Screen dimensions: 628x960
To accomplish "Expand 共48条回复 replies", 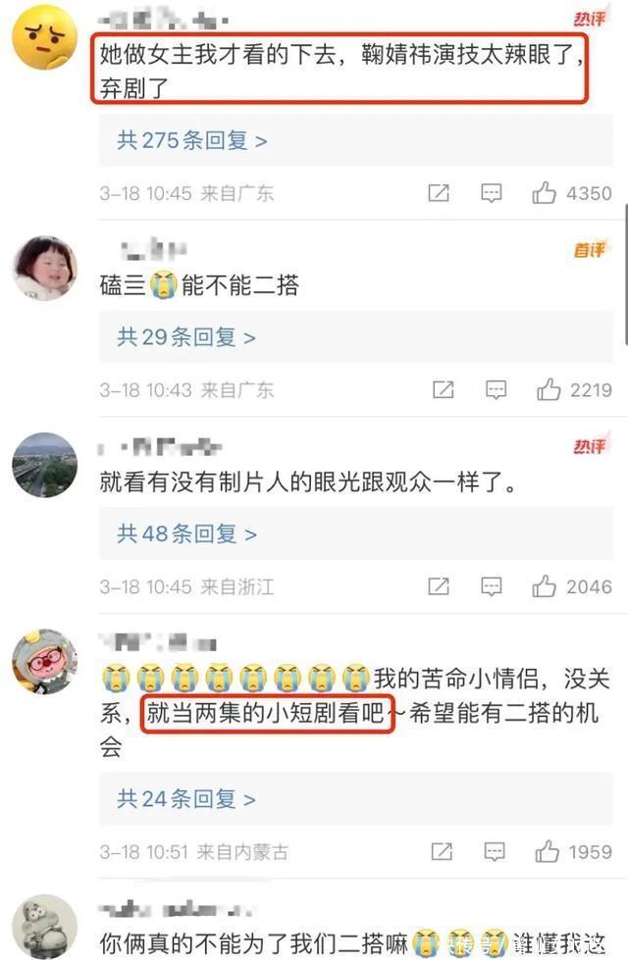I will coord(186,533).
